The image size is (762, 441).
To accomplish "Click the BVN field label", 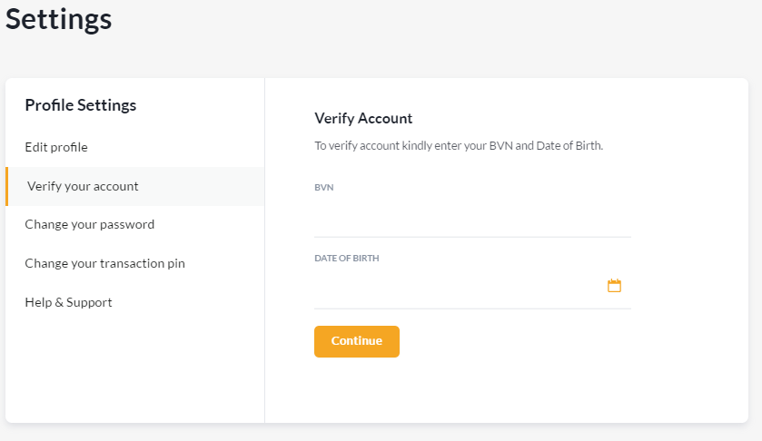I will click(324, 187).
